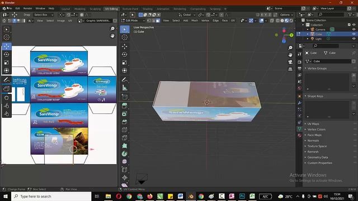Select the 3D viewport Annotate tool
Screen dimensions: 358x201
tap(124, 80)
